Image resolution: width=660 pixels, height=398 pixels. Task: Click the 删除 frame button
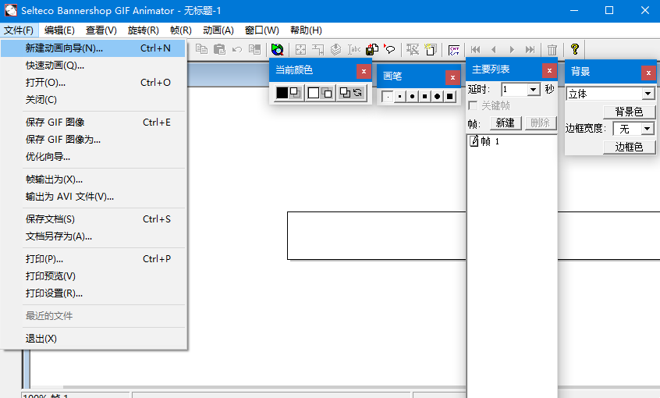click(x=541, y=123)
